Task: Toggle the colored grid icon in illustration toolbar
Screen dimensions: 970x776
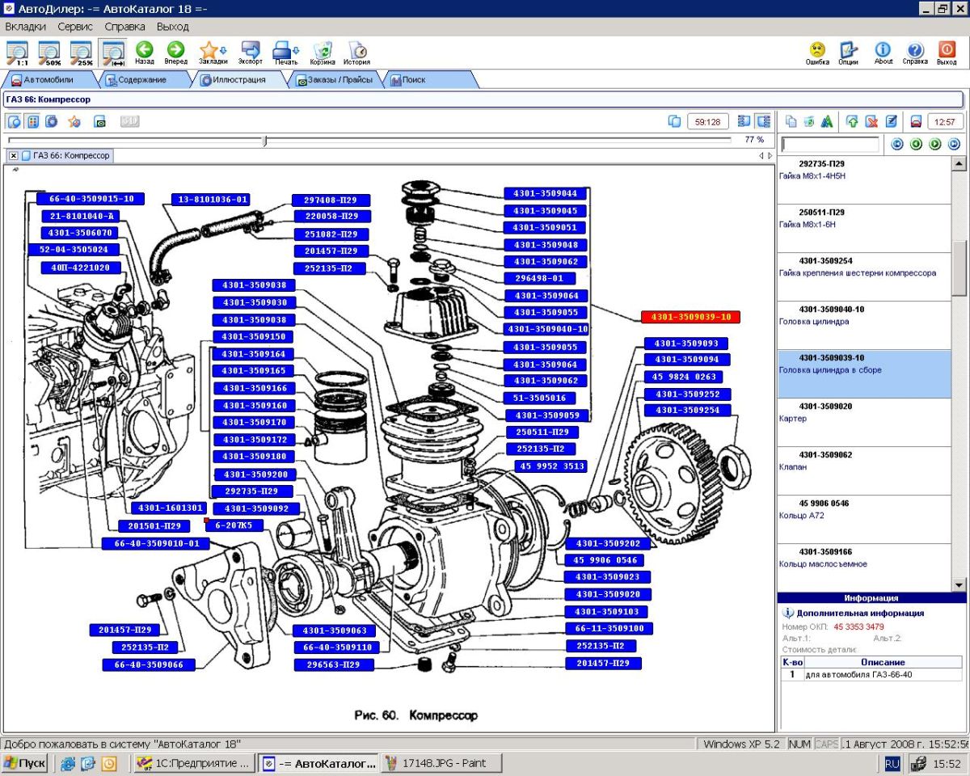Action: [33, 121]
